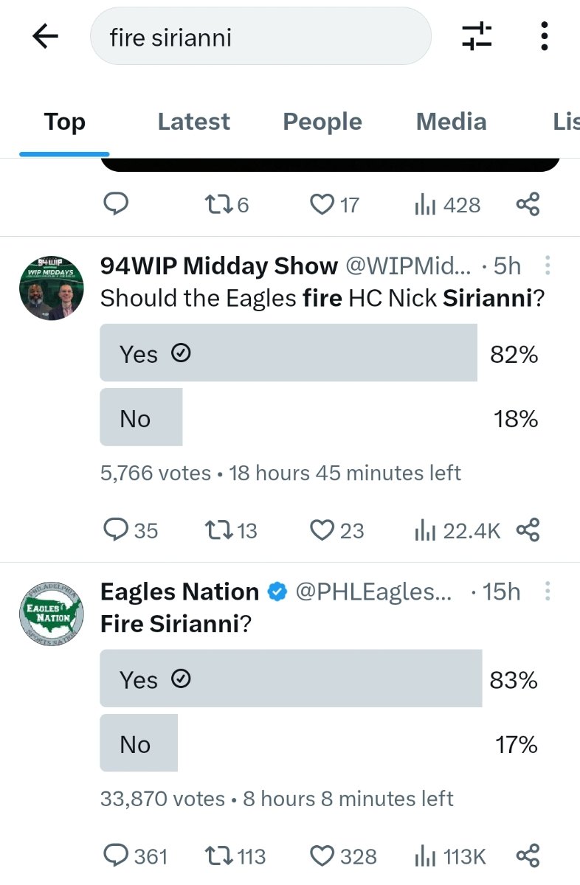This screenshot has height=885, width=580.
Task: Switch to the People tab
Action: pyautogui.click(x=322, y=122)
